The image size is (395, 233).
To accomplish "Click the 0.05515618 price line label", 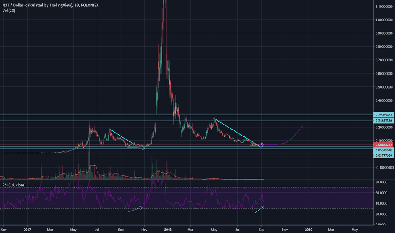I will (384, 150).
